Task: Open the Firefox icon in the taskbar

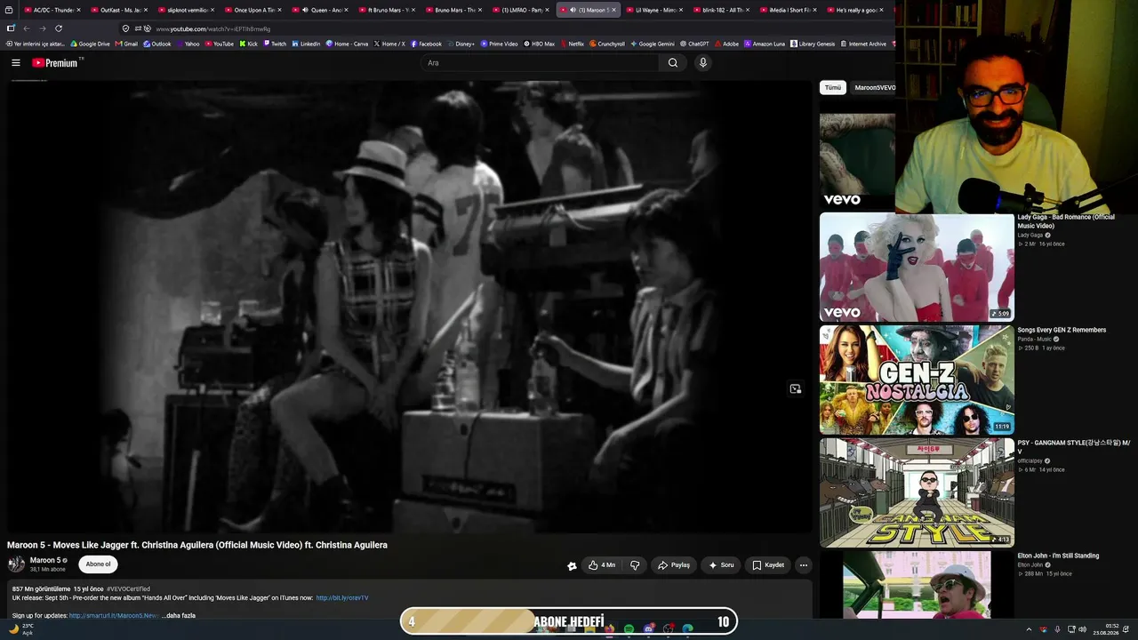Action: click(x=609, y=629)
